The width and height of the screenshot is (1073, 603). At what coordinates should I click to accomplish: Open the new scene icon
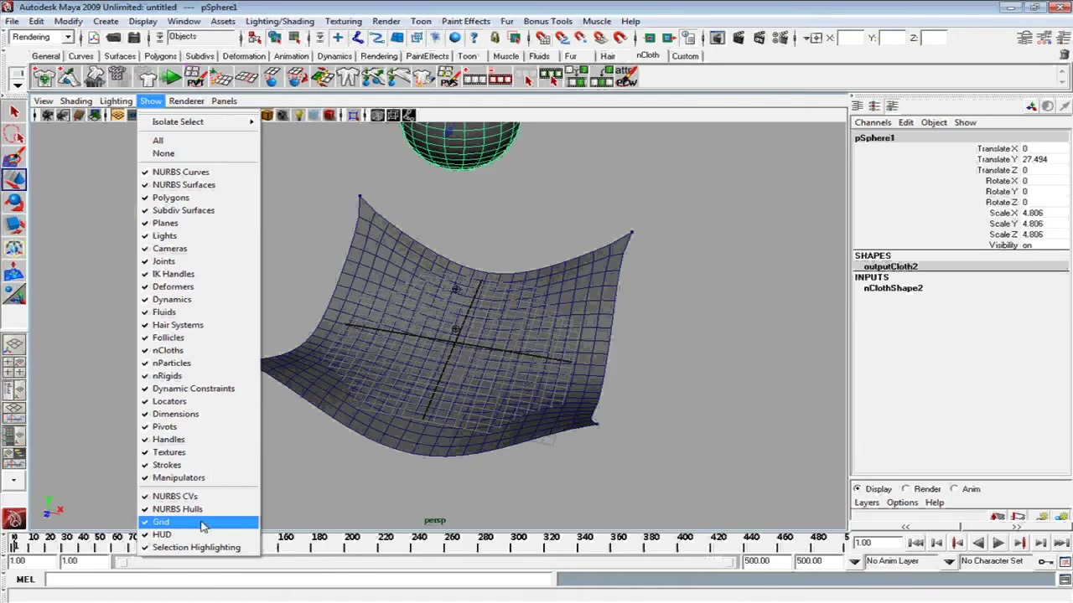(93, 38)
